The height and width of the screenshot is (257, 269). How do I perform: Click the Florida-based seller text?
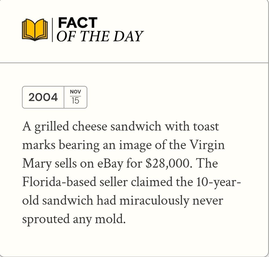coord(75,182)
